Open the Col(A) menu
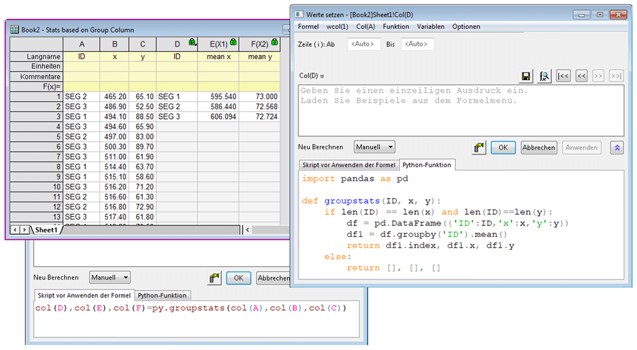The width and height of the screenshot is (637, 350). (x=366, y=26)
